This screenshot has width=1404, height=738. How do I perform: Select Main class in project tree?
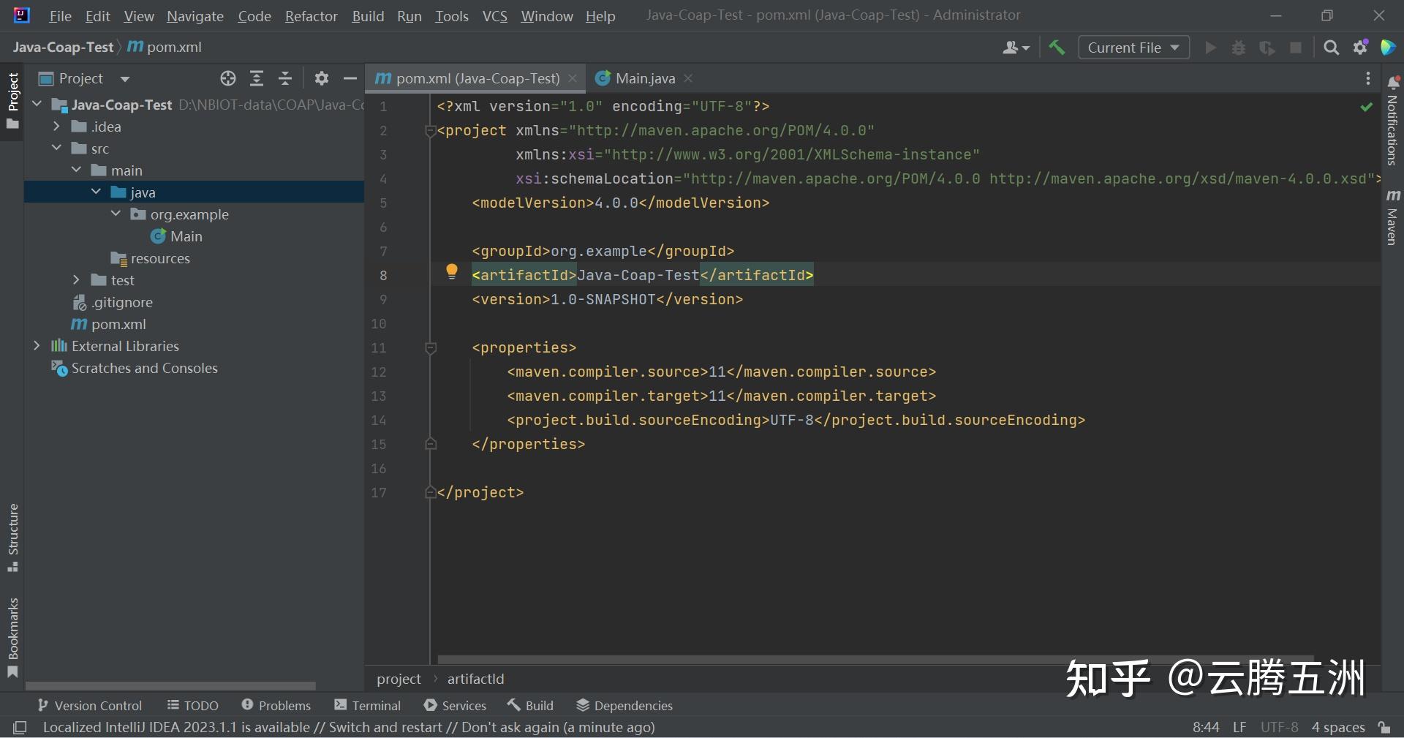(x=186, y=236)
